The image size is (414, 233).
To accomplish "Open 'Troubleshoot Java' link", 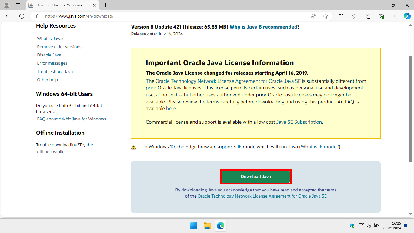I will (55, 72).
